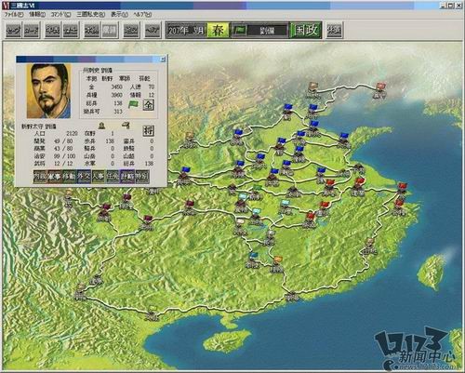The image size is (465, 373).
Task: Click the toolbar button right of 国政
Action: [x=334, y=31]
